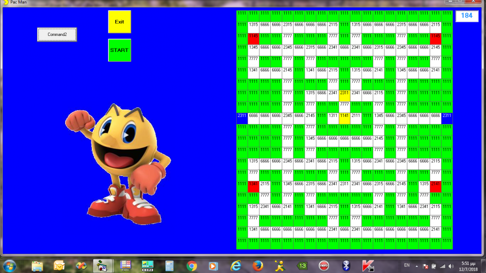
Task: Click the Command2 button
Action: pos(57,34)
